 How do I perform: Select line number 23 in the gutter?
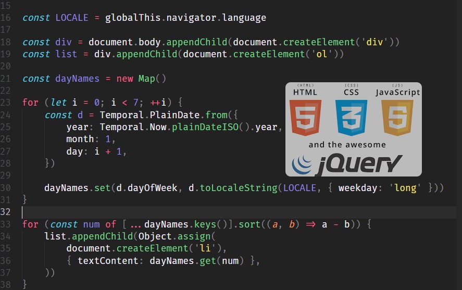coord(6,103)
